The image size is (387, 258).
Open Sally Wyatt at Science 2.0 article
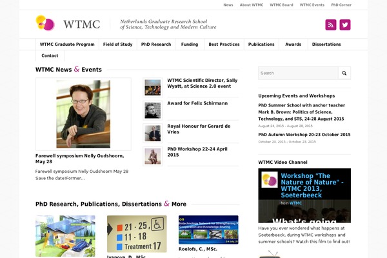click(x=203, y=83)
